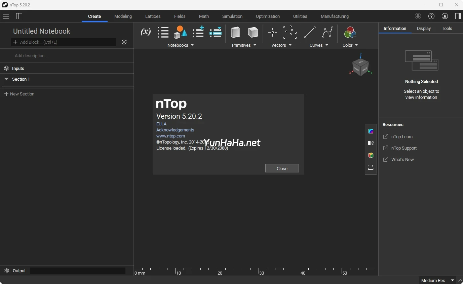The height and width of the screenshot is (284, 463).
Task: Open the Manufacturing ribbon tab
Action: click(335, 16)
